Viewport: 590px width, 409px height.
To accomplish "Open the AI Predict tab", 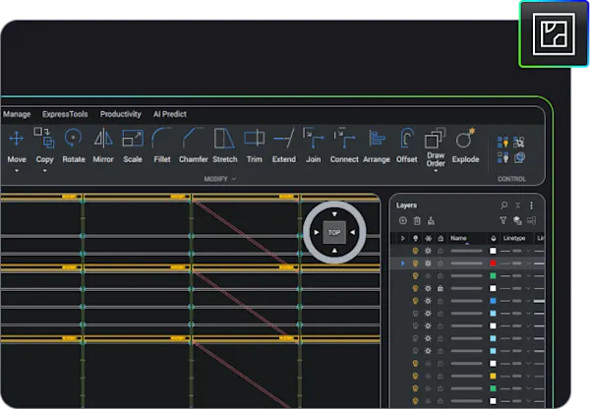I will (170, 114).
